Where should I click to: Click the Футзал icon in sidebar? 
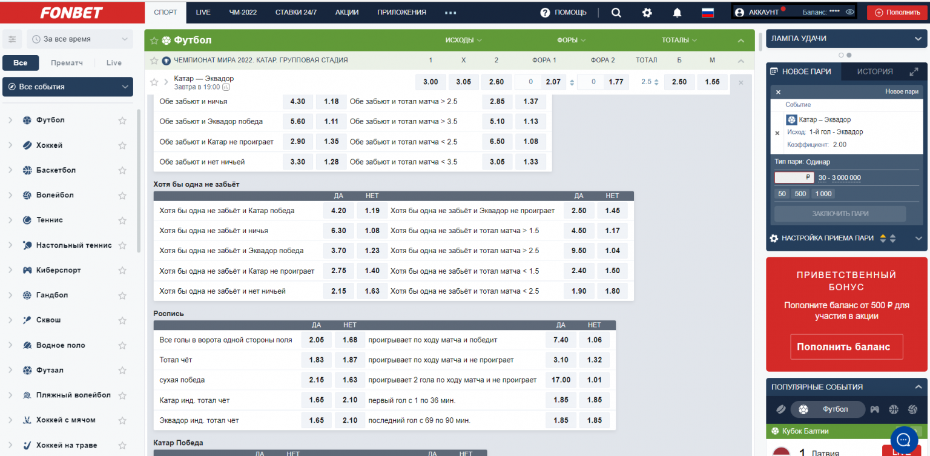[27, 370]
